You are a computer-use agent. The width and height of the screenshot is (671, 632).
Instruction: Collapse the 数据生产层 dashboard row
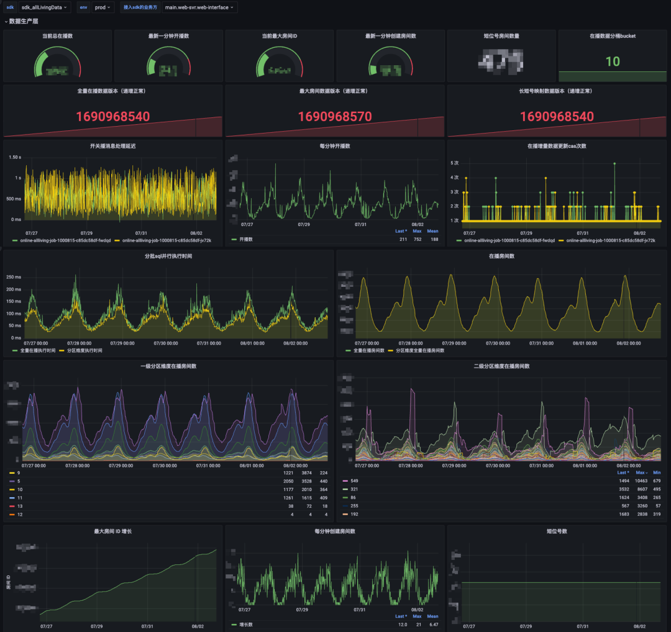pyautogui.click(x=21, y=21)
